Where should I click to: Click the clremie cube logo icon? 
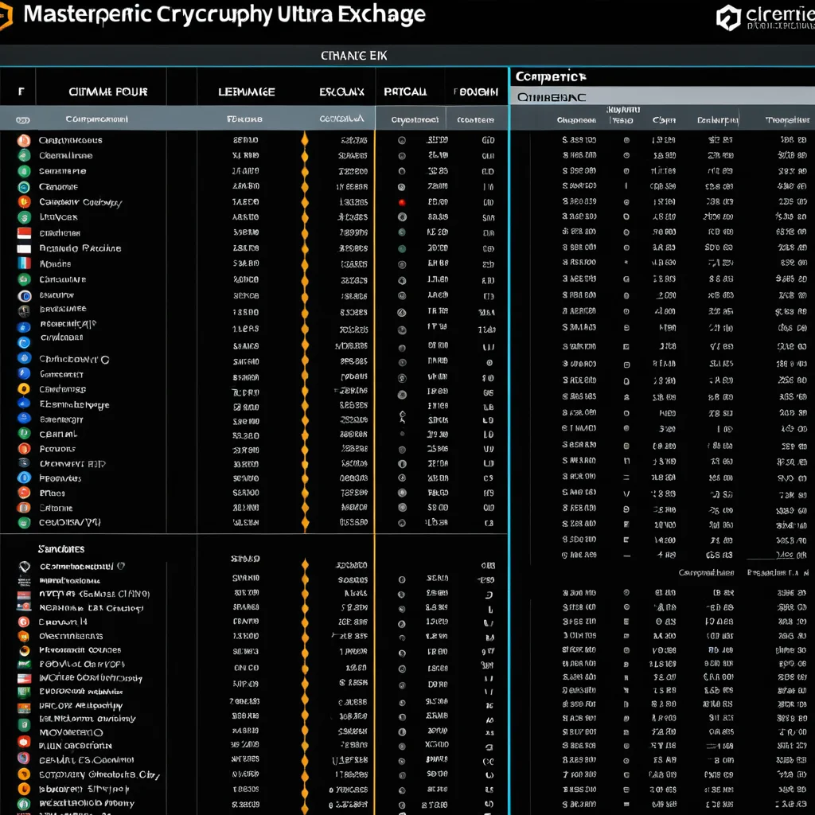coord(728,18)
